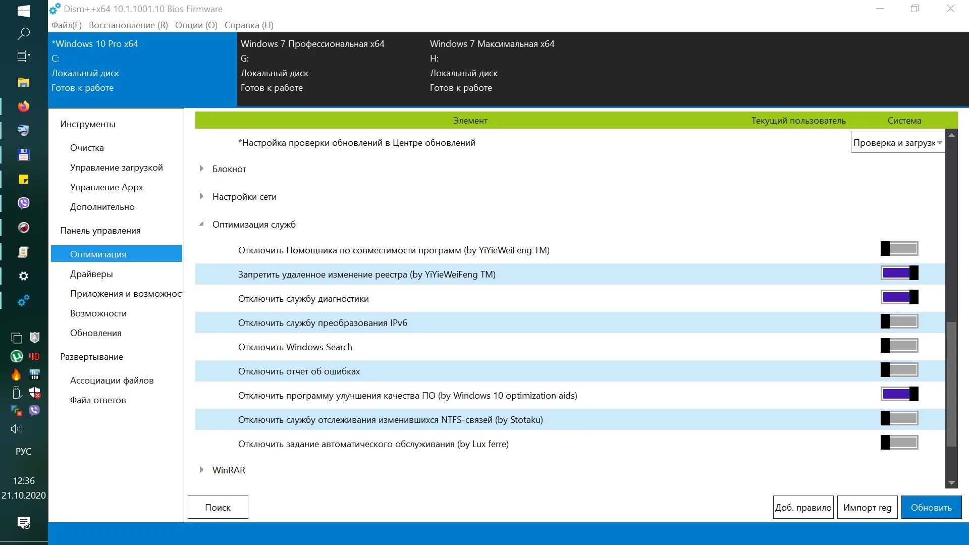Viewport: 969px width, 545px height.
Task: Open the white gear Settings taskbar icon
Action: coord(23,276)
